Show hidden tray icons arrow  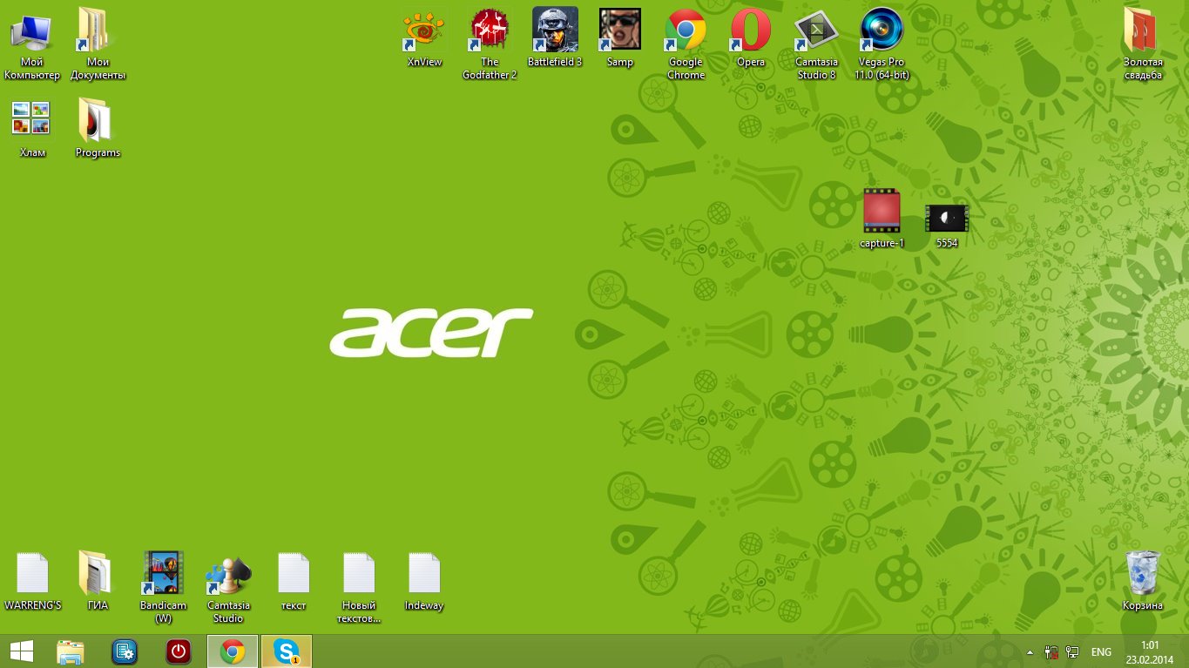click(1030, 652)
